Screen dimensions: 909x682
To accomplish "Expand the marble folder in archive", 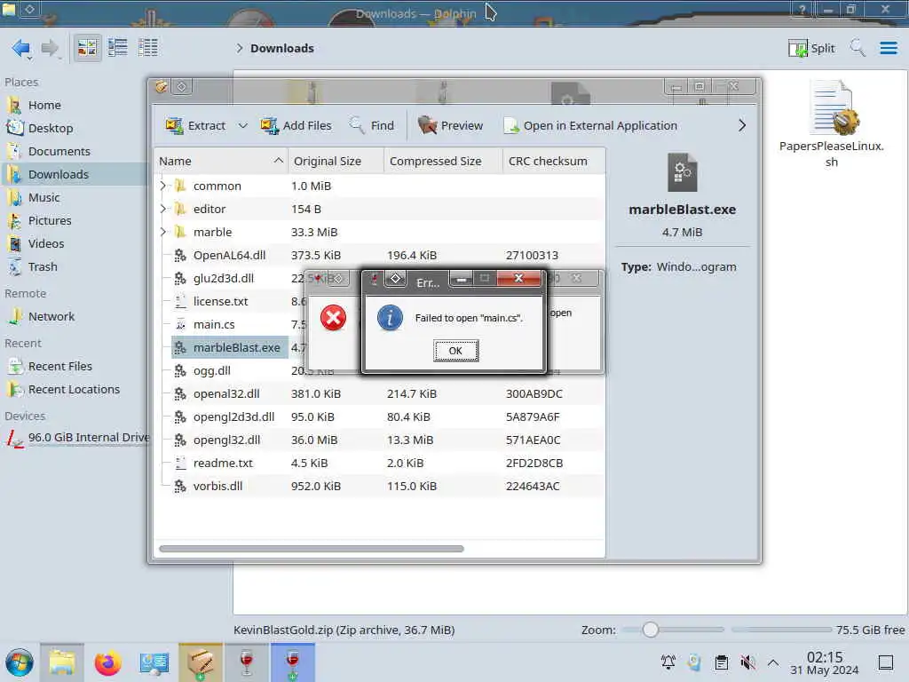I will (x=163, y=232).
